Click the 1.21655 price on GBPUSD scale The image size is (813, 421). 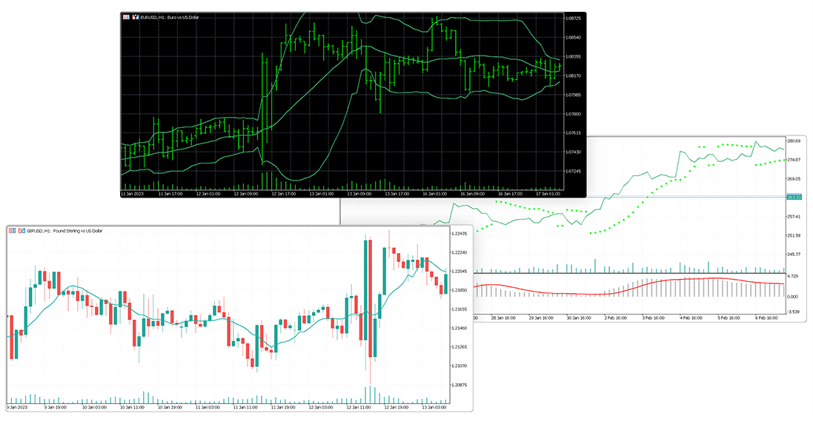(x=459, y=309)
